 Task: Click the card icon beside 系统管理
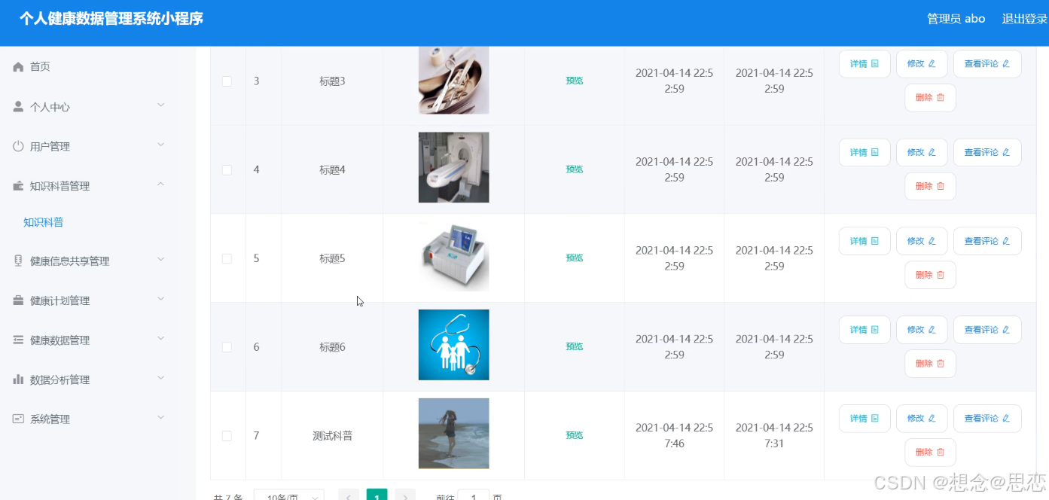(19, 419)
